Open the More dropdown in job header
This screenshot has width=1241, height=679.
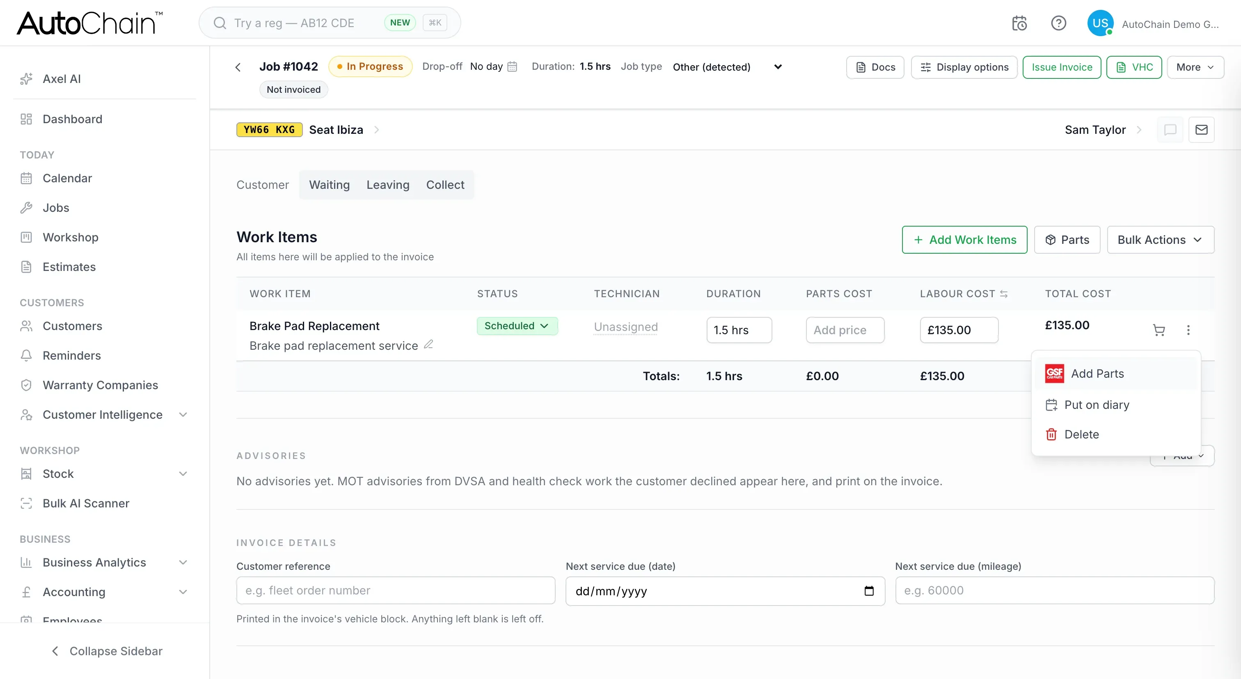click(x=1195, y=67)
